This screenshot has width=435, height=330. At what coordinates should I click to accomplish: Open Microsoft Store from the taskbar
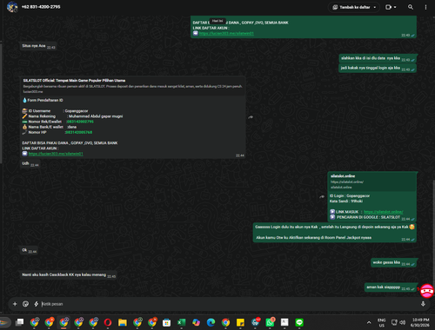point(167,322)
